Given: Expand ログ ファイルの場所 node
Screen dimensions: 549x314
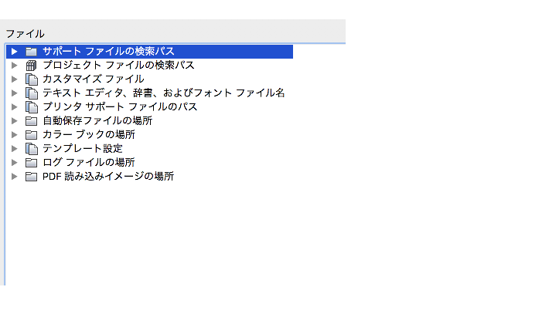Looking at the screenshot, I should click(15, 163).
